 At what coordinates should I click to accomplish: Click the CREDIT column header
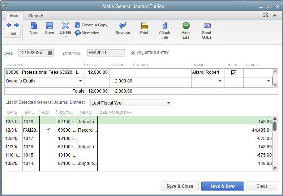[x=118, y=65]
